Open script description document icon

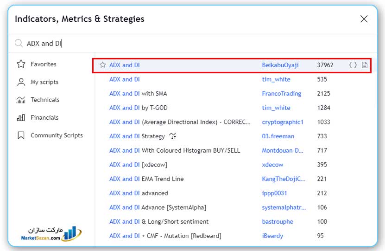[x=365, y=65]
